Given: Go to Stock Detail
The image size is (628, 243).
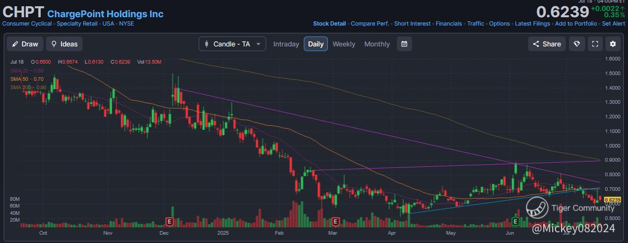Looking at the screenshot, I should coord(329,23).
